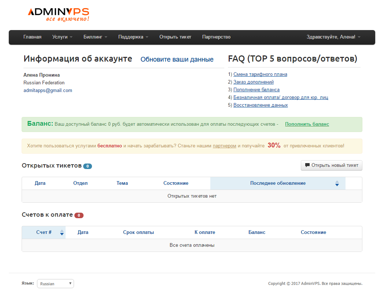The width and height of the screenshot is (384, 308).
Task: Click the "0" badge next to "Открытых тикетов"
Action: (88, 166)
